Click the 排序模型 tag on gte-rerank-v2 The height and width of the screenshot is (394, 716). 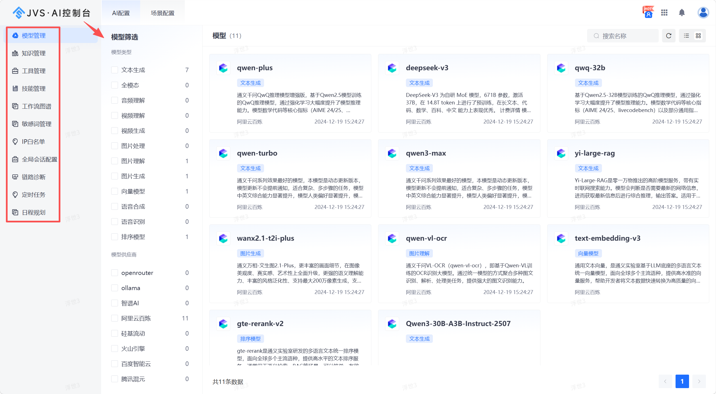click(x=250, y=339)
